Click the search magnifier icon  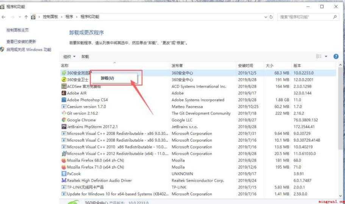(x=335, y=17)
